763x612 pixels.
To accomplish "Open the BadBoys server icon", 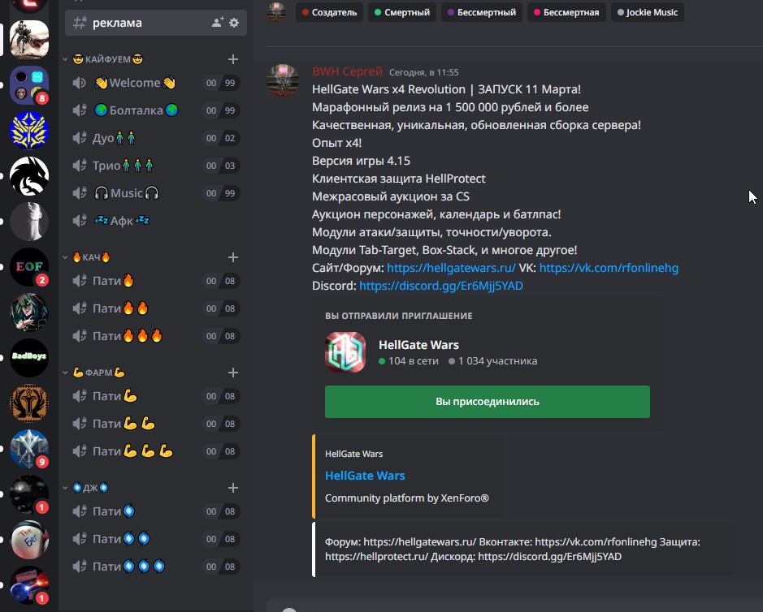I will click(x=29, y=358).
